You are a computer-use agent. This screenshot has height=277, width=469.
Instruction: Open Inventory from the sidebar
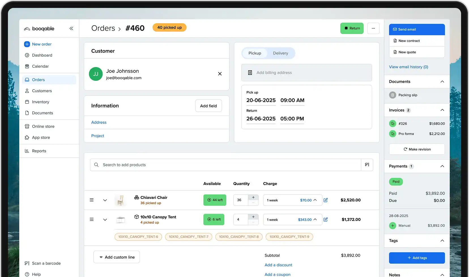coord(40,102)
